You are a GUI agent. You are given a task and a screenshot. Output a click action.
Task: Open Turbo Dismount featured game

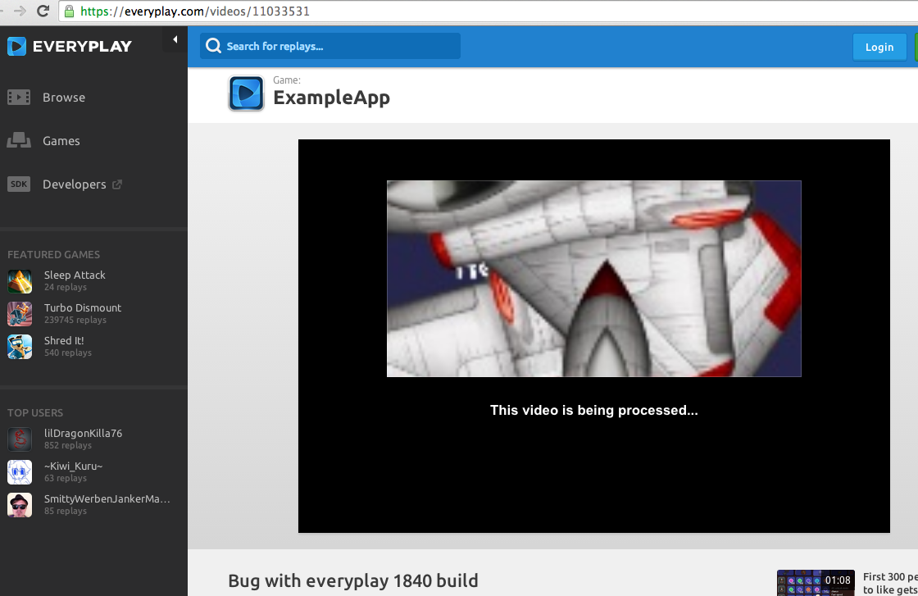click(x=83, y=307)
